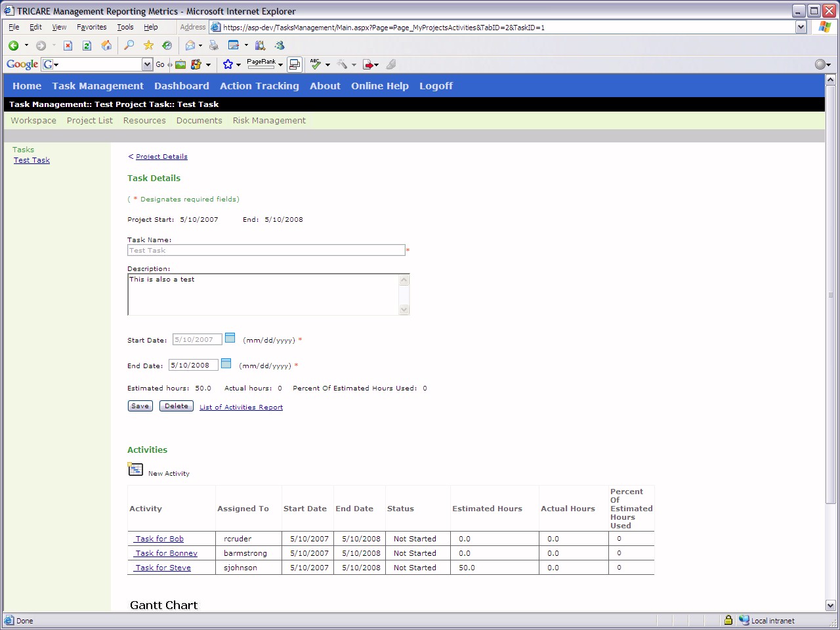840x630 pixels.
Task: Open the Risk Management tab
Action: [x=269, y=121]
